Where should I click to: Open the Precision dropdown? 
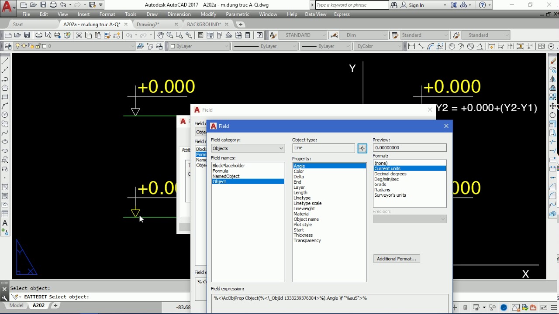[x=410, y=219]
